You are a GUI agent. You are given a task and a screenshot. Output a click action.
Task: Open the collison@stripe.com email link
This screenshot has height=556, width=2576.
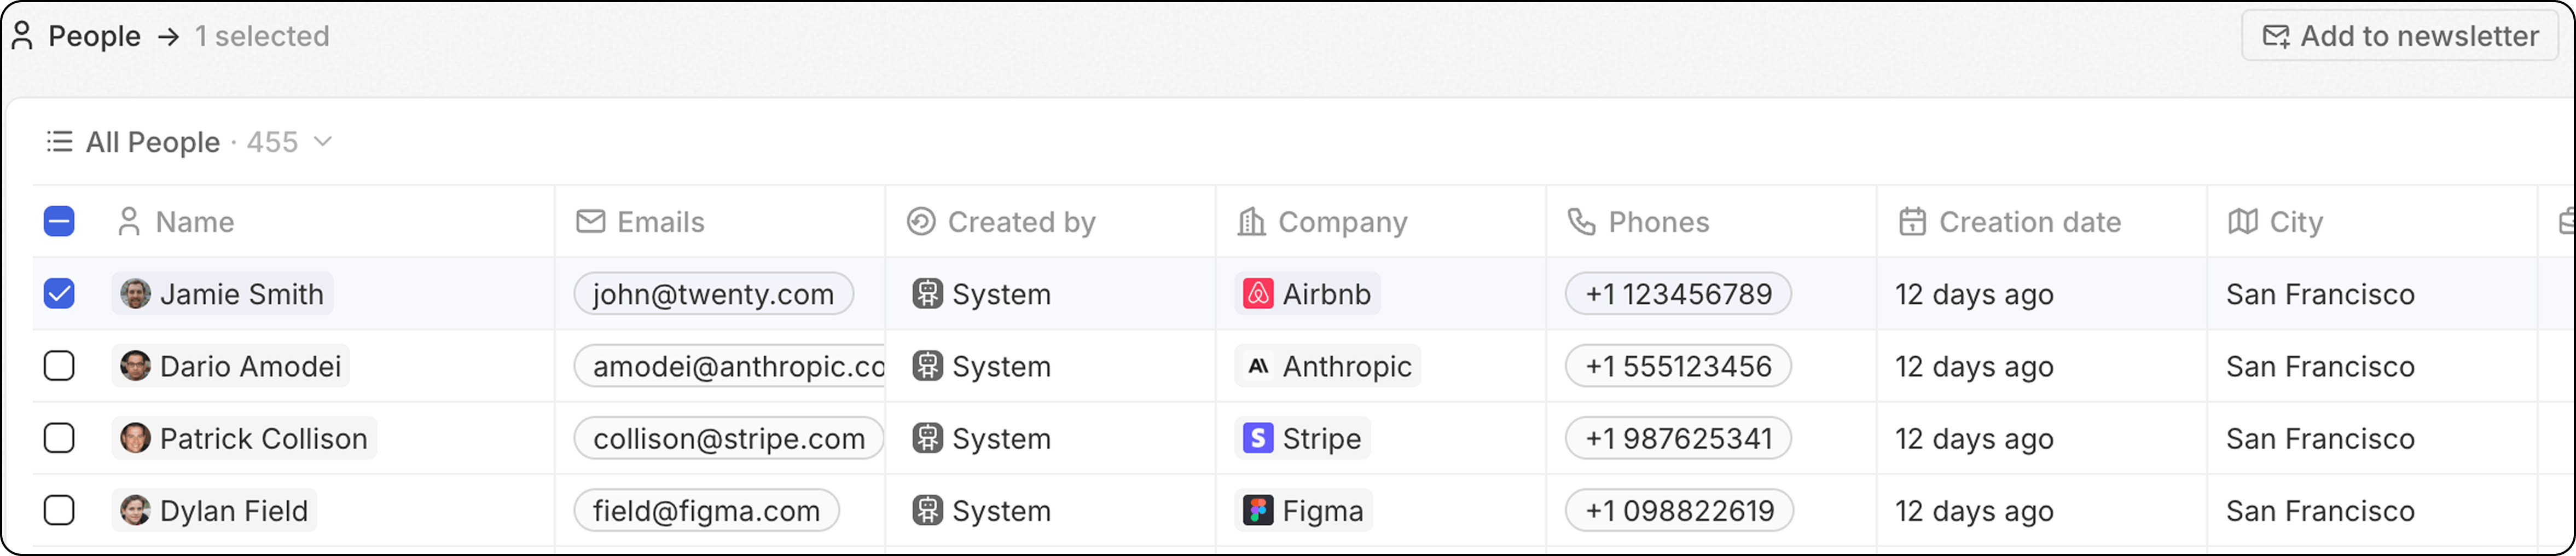pyautogui.click(x=728, y=439)
